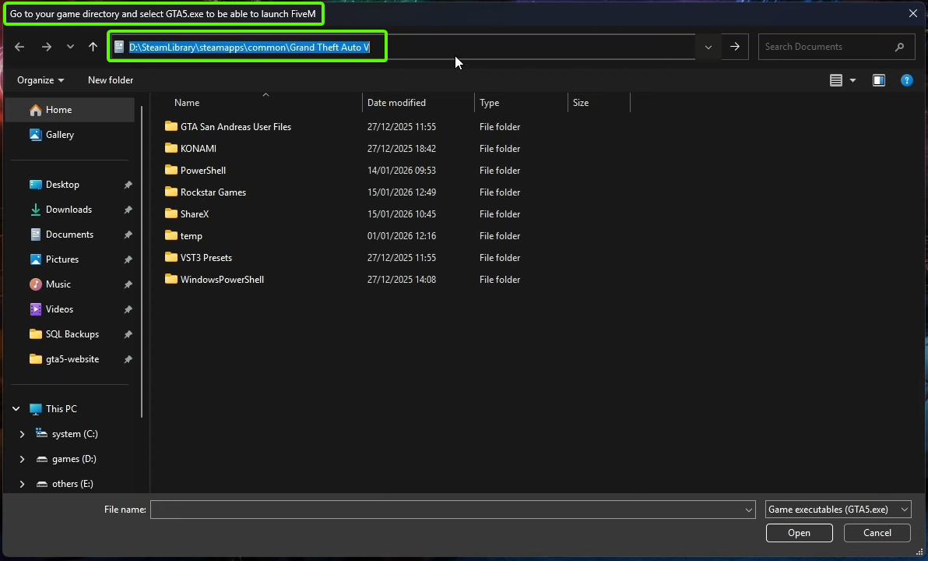This screenshot has width=928, height=561.
Task: Click the pin icon beside Desktop
Action: pyautogui.click(x=128, y=185)
